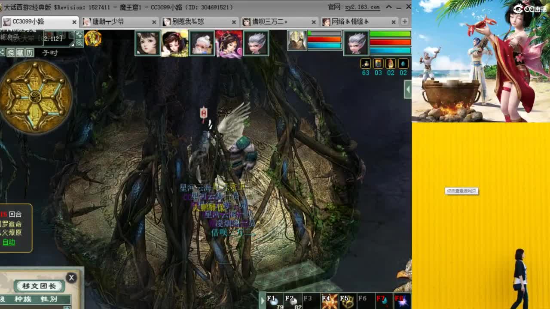This screenshot has width=550, height=309.
Task: Select the red-background lady team portrait
Action: tap(229, 43)
